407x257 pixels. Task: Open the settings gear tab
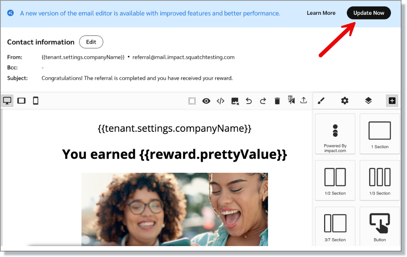point(344,101)
